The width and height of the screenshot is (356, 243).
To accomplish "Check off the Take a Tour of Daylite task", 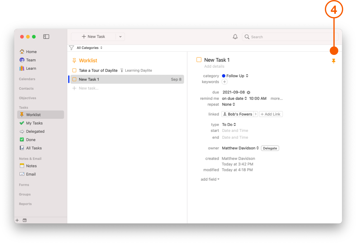I will [x=74, y=70].
